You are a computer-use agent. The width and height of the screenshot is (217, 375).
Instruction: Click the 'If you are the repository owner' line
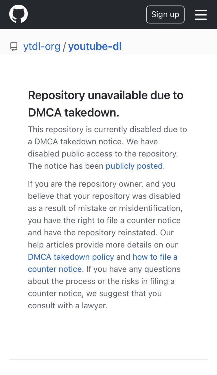[102, 184]
